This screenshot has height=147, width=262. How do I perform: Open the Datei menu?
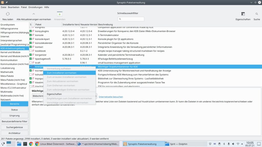4,7
